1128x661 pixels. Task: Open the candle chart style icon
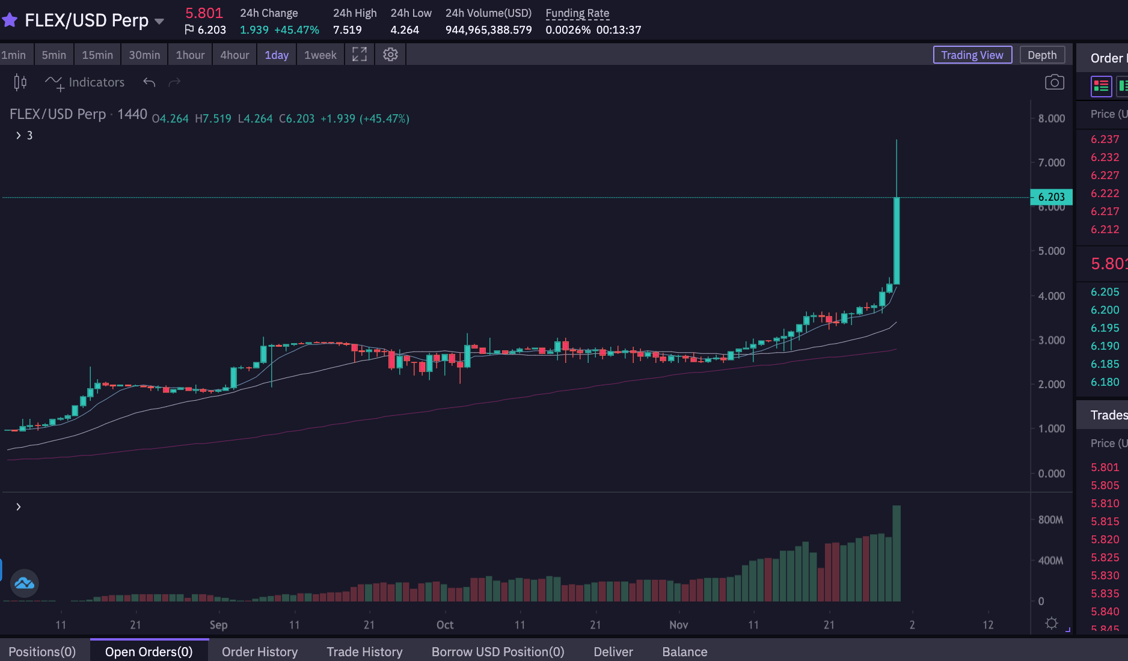tap(20, 82)
